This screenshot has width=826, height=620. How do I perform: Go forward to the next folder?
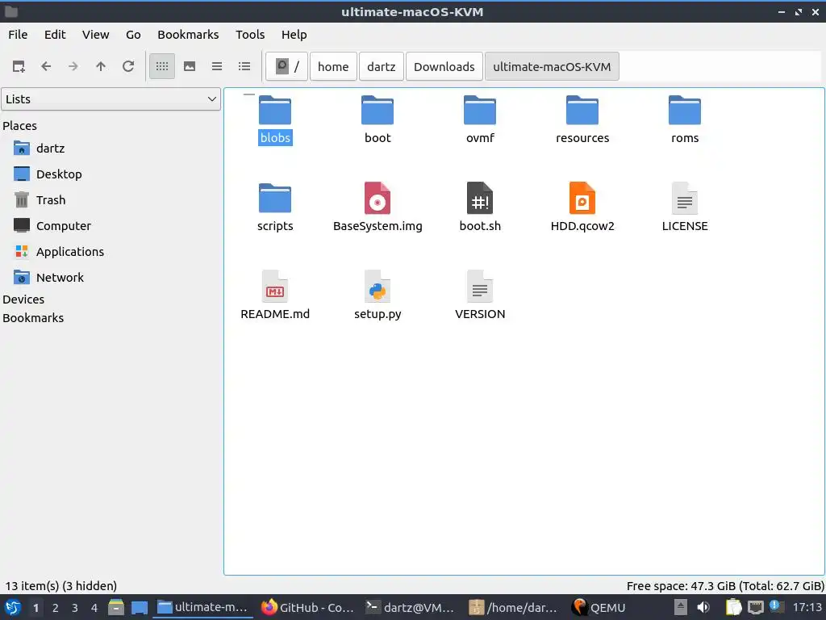point(73,66)
